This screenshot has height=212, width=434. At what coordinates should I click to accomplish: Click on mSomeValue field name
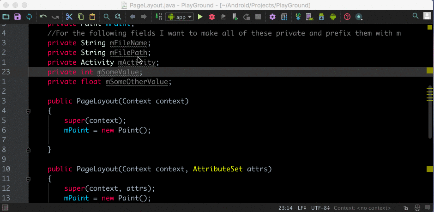pos(118,72)
